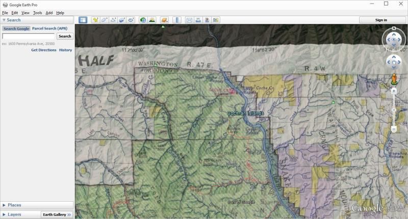Click the Get Directions link
Viewport: 408px width, 219px height.
click(x=44, y=50)
